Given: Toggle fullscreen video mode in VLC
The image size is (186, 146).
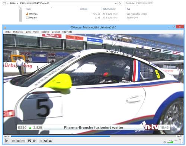Looking at the screenshot, I should (30, 141).
